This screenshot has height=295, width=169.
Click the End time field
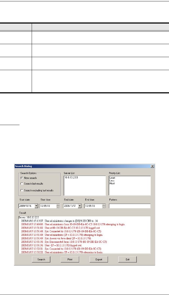pyautogui.click(x=93, y=206)
